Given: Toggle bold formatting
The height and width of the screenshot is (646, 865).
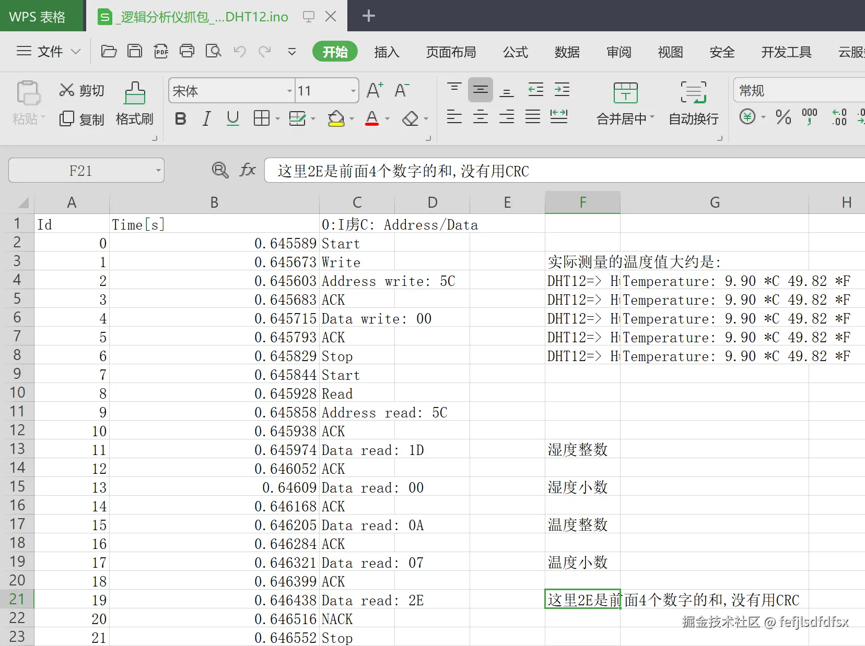Looking at the screenshot, I should tap(180, 118).
